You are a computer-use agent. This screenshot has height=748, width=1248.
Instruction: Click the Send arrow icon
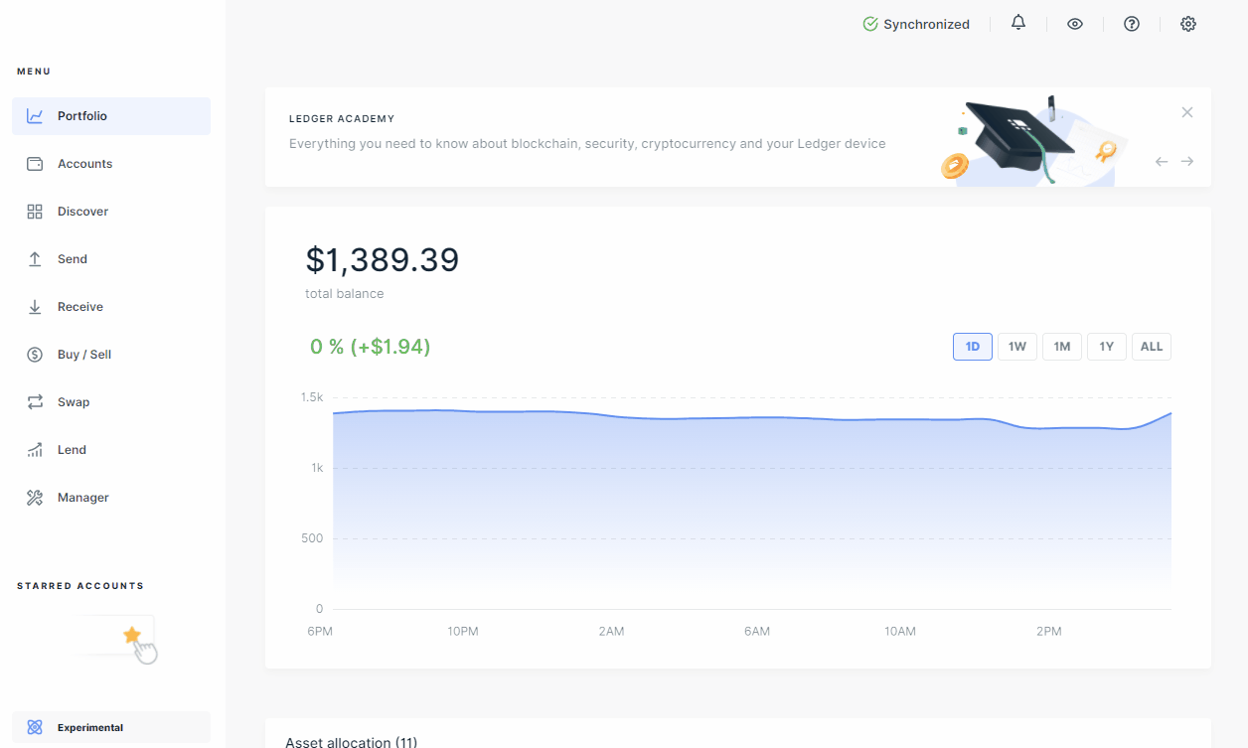[34, 258]
